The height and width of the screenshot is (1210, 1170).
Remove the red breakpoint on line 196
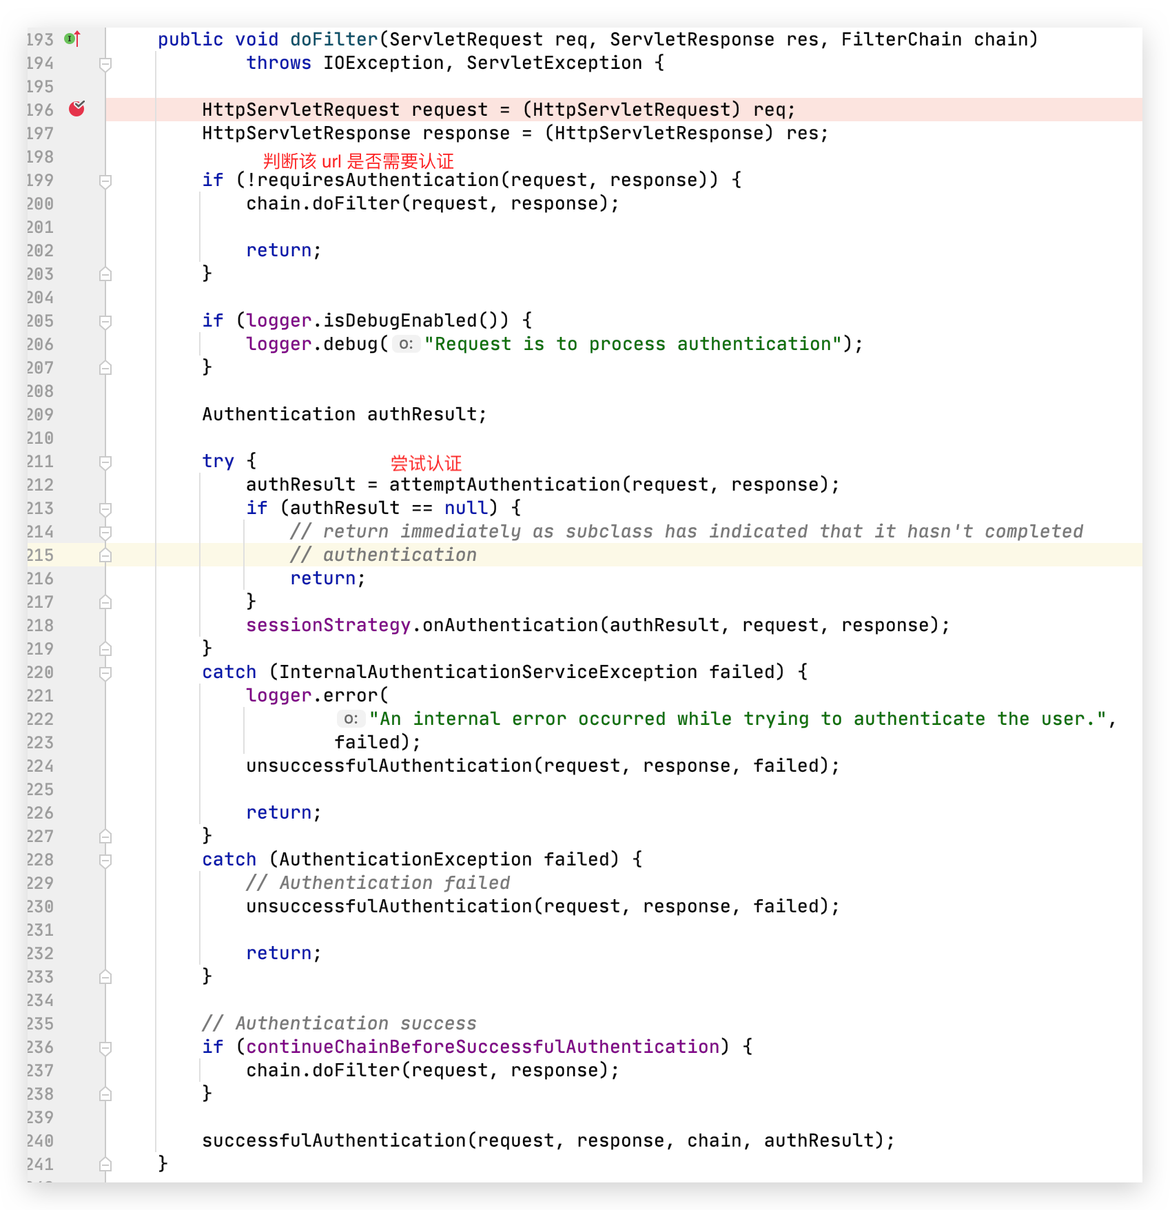click(x=76, y=109)
